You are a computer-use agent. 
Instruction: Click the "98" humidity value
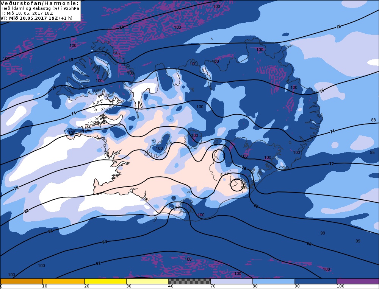tap(323, 233)
